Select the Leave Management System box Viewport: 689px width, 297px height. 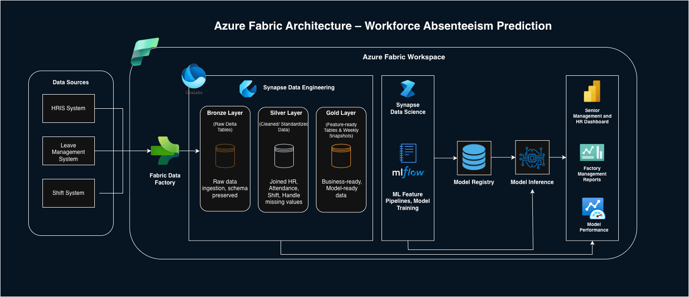[x=68, y=151]
